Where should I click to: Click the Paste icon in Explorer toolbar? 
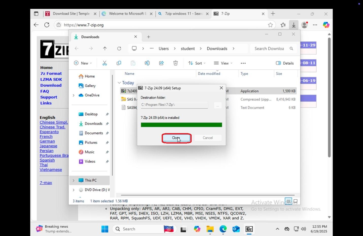coord(133,63)
